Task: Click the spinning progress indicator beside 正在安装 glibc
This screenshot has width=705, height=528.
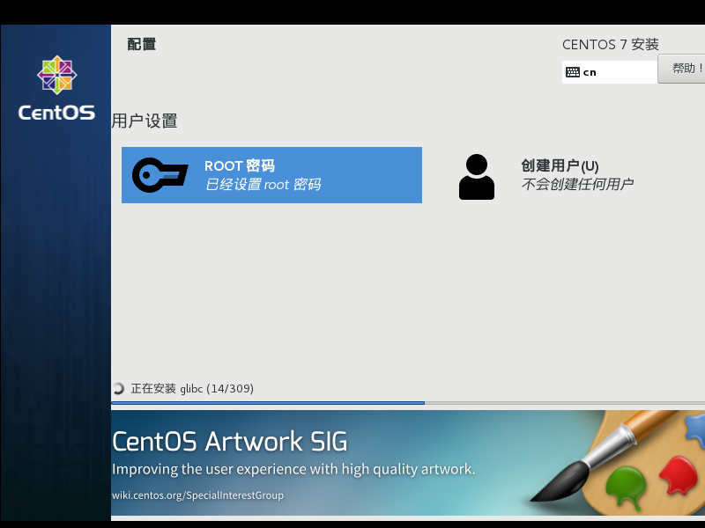Action: (x=117, y=387)
